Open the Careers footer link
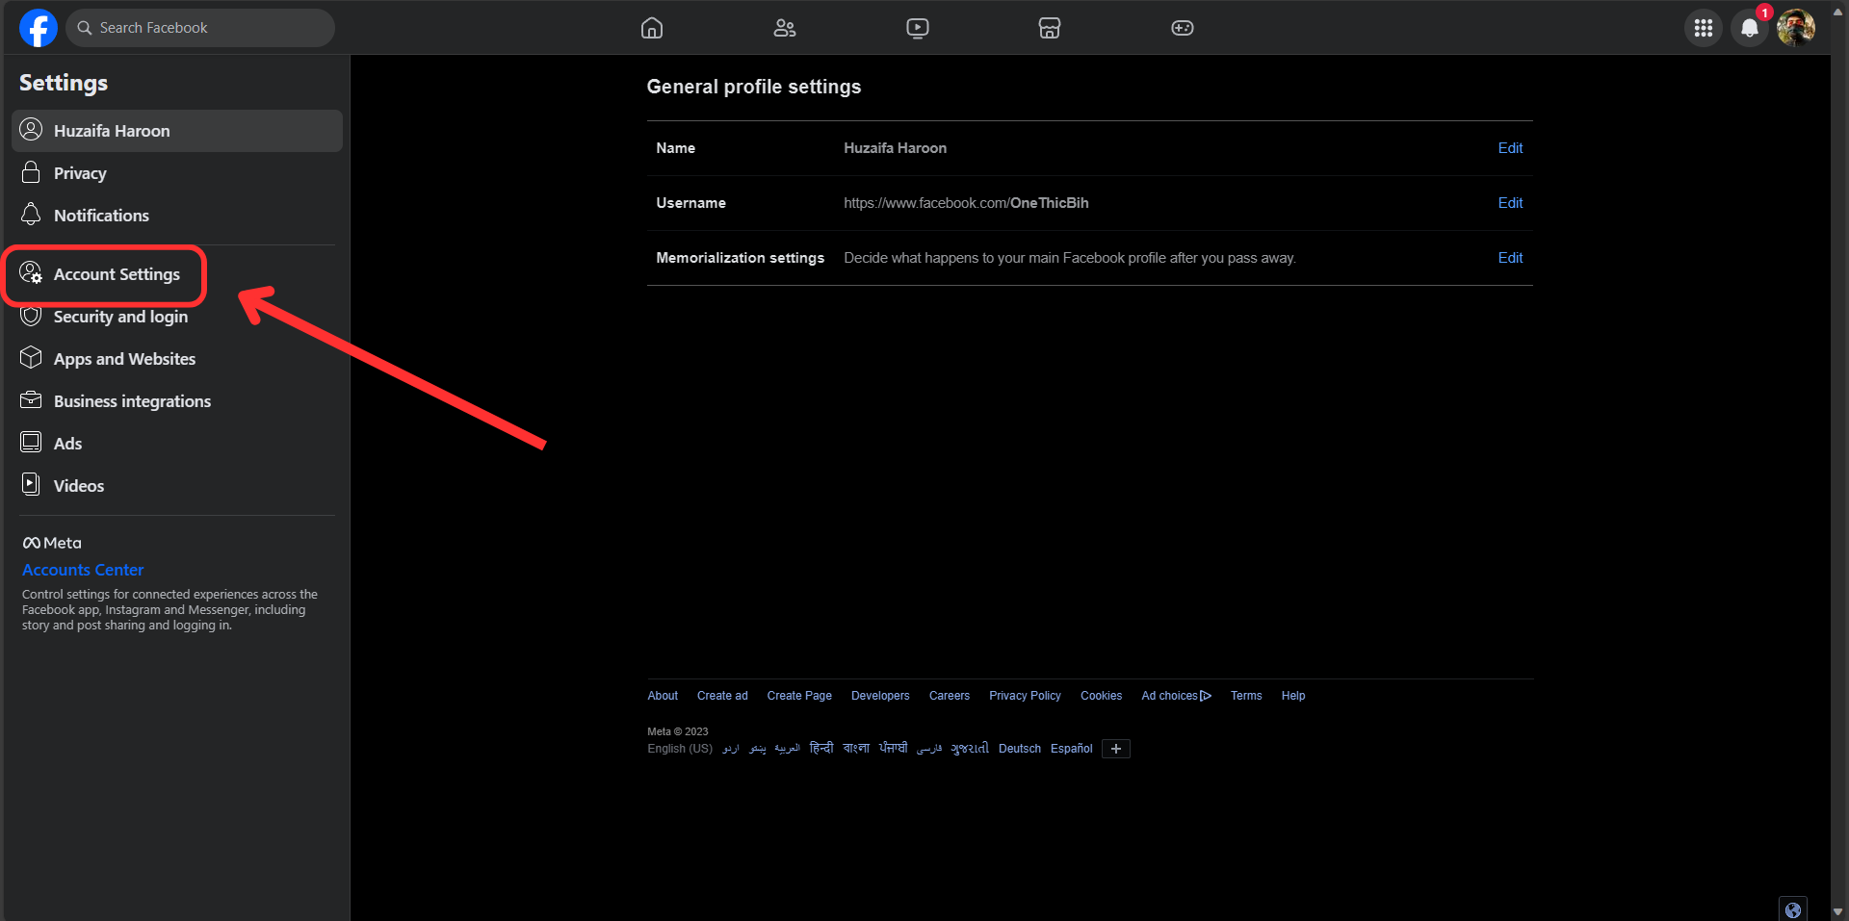This screenshot has height=921, width=1849. (950, 696)
